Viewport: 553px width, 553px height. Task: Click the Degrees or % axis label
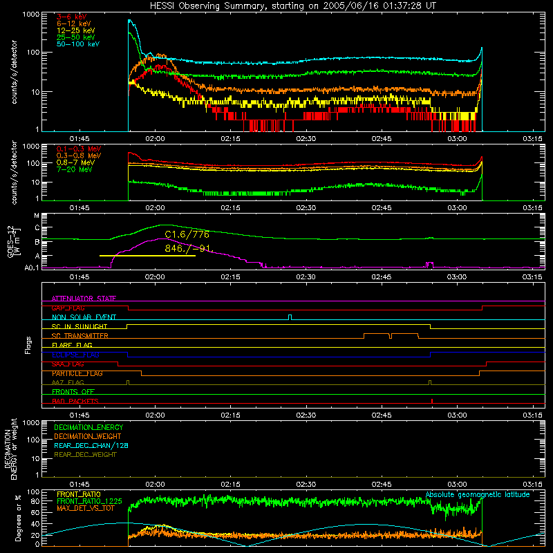(18, 518)
